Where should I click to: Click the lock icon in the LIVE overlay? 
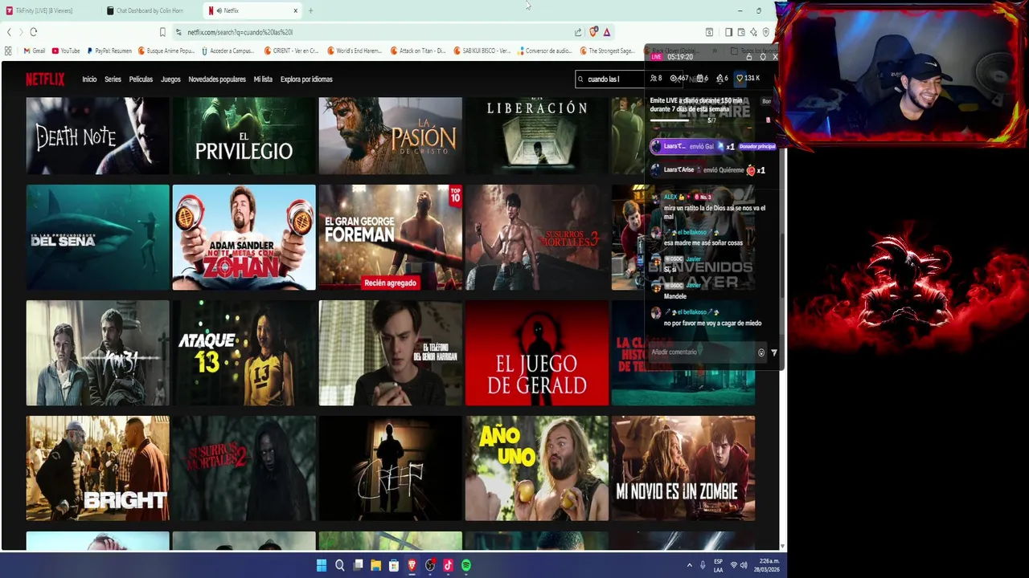coord(749,57)
